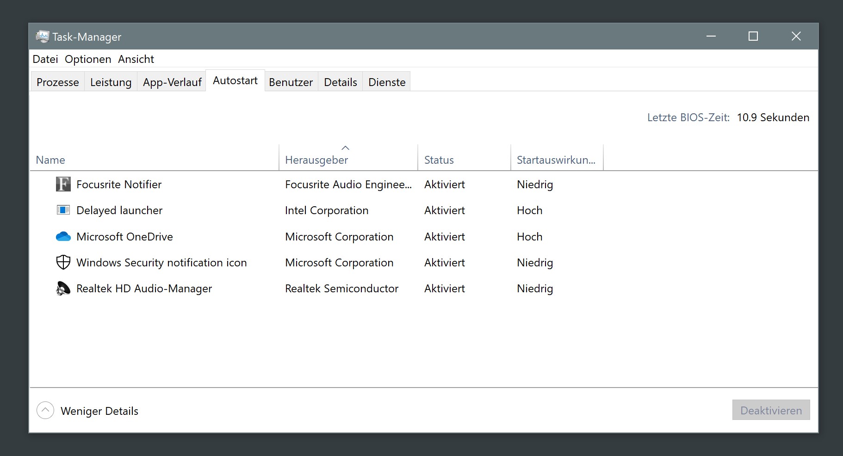The width and height of the screenshot is (843, 456).
Task: Sort by the Herausgeber column header
Action: point(316,160)
